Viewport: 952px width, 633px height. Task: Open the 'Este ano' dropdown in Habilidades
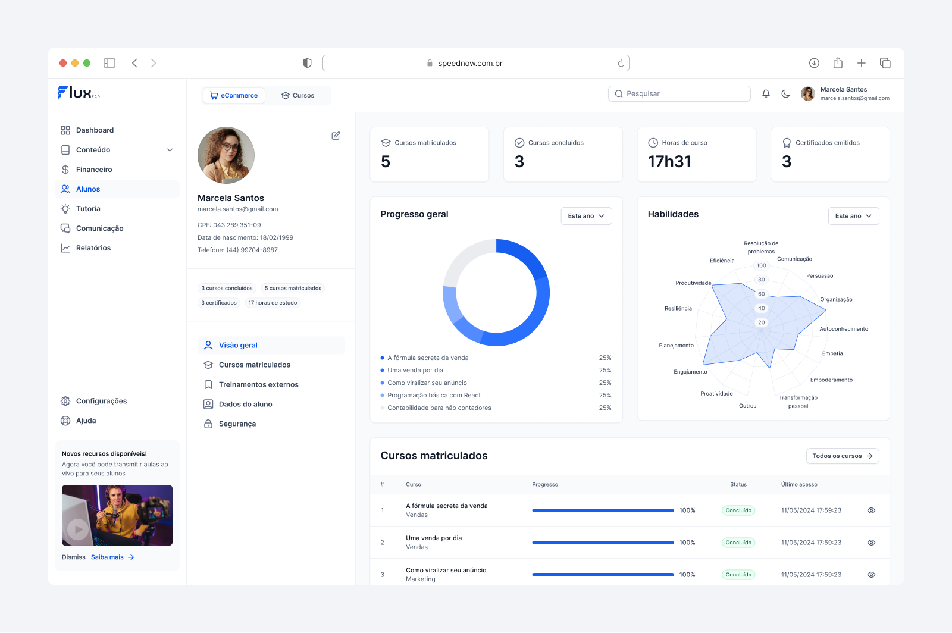tap(854, 216)
